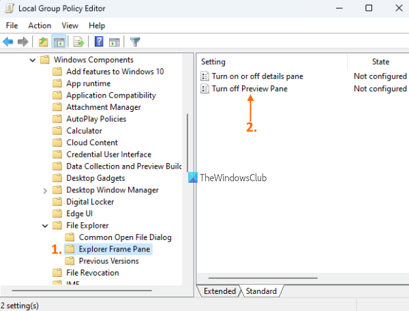Click Not configured state for details pane row

pyautogui.click(x=380, y=76)
